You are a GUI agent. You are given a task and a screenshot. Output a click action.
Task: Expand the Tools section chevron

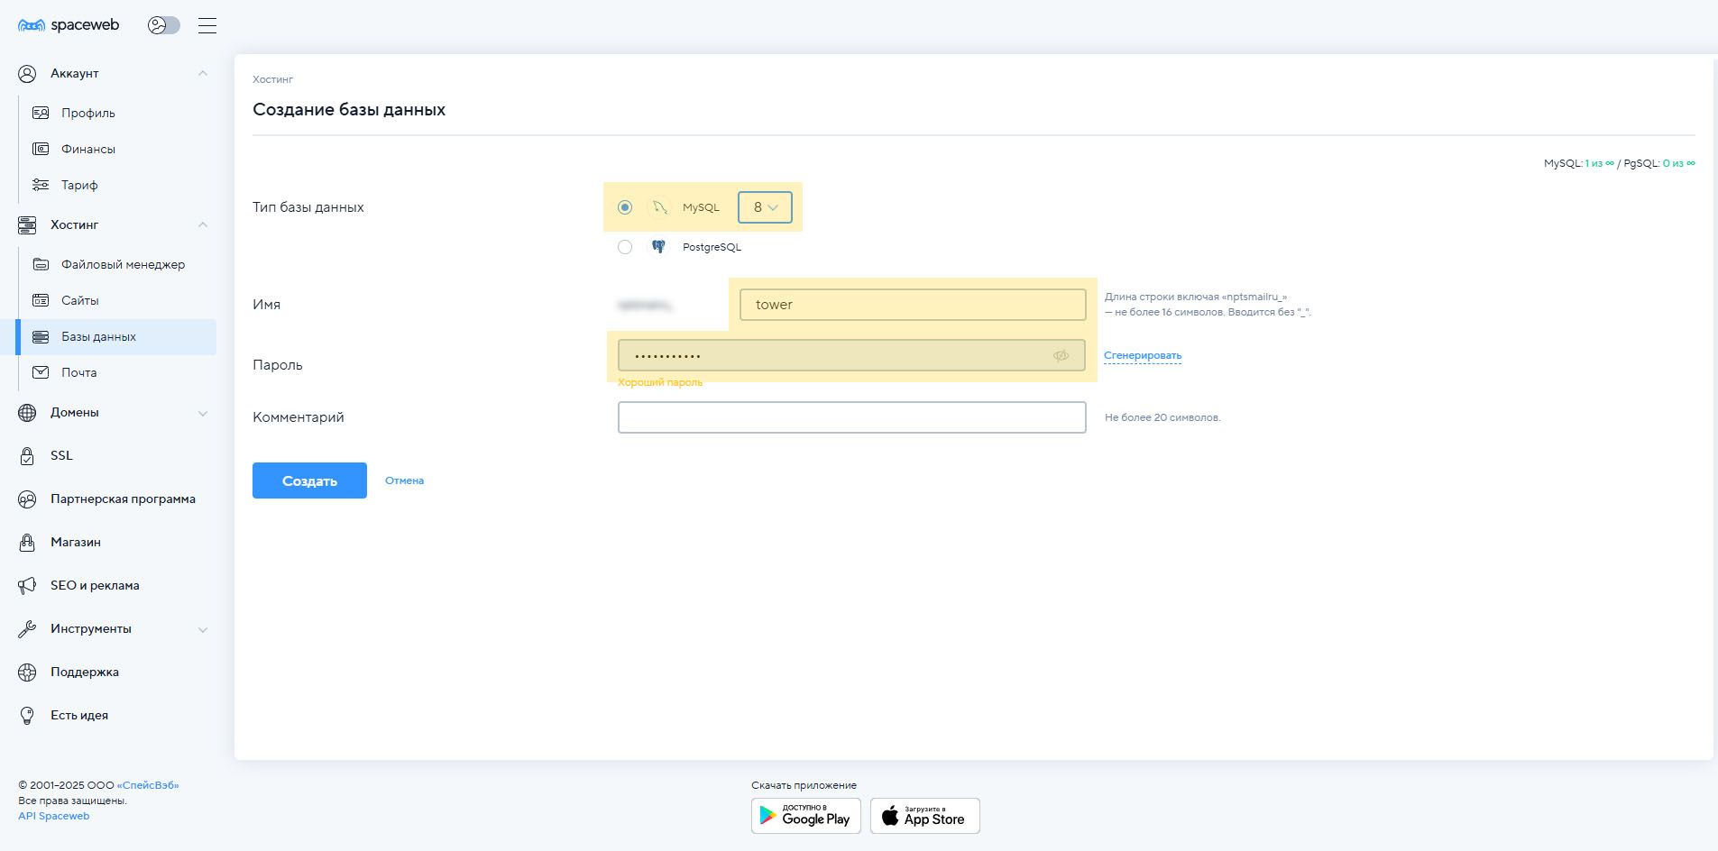click(203, 629)
